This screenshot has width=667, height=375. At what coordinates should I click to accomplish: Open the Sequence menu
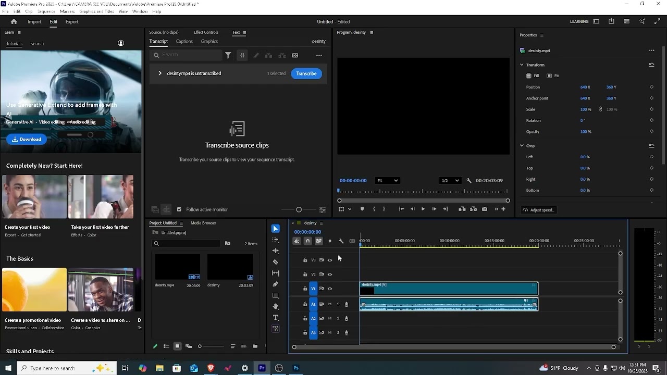pyautogui.click(x=46, y=11)
